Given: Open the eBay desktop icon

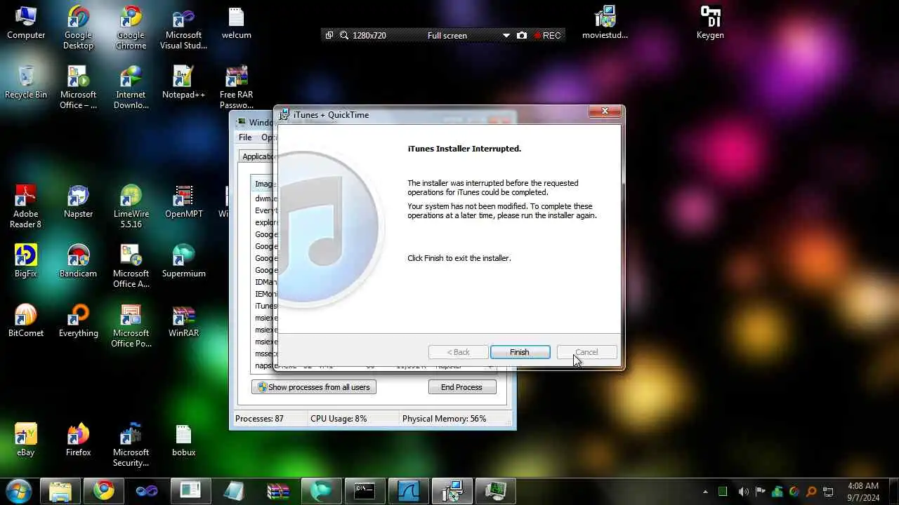Looking at the screenshot, I should [26, 440].
